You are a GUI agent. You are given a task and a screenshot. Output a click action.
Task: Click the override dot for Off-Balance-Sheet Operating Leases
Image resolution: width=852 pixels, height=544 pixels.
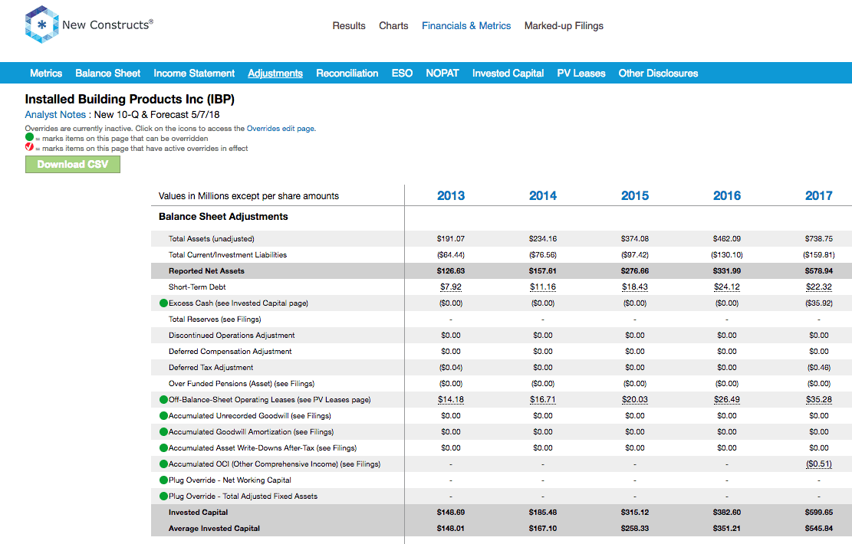point(163,400)
